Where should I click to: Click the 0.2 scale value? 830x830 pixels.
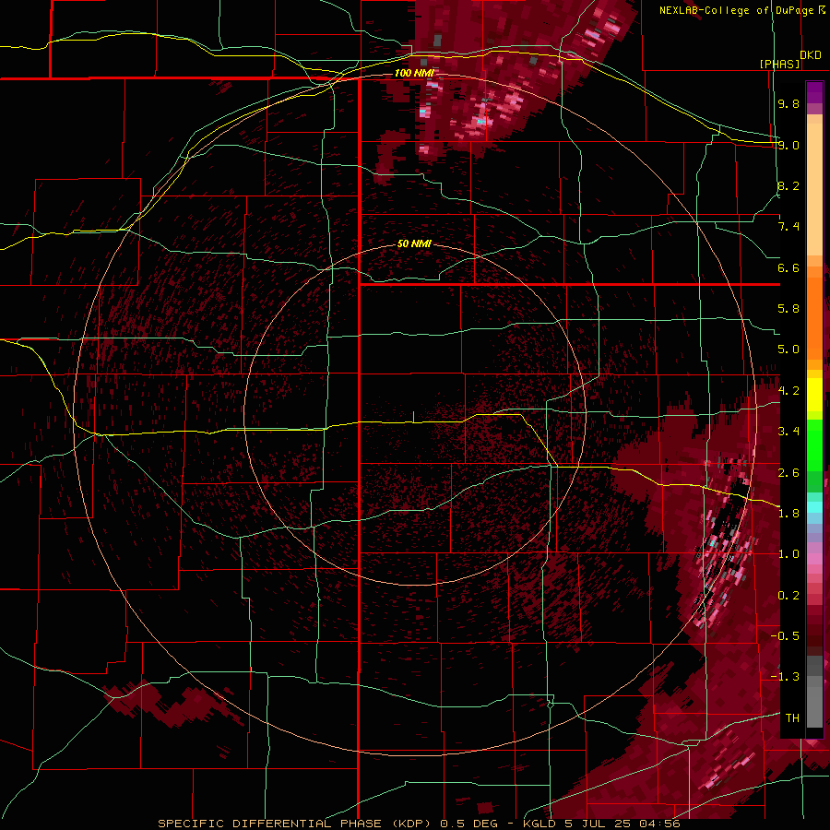point(788,596)
